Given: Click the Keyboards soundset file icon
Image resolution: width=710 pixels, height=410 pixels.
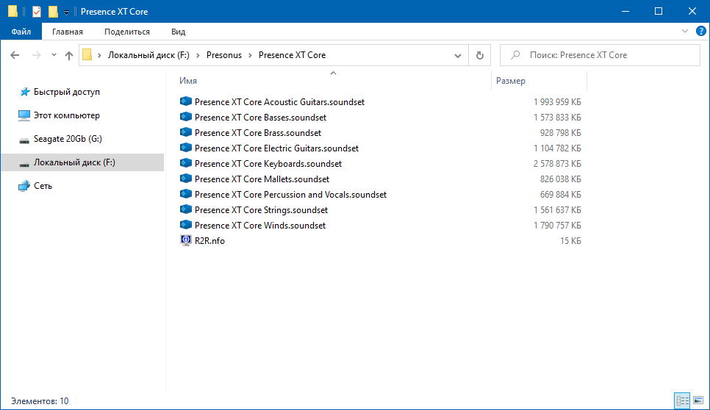Looking at the screenshot, I should [186, 163].
